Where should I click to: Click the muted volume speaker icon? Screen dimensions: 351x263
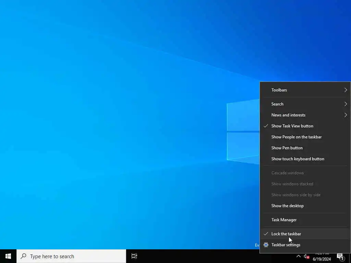coord(306,256)
